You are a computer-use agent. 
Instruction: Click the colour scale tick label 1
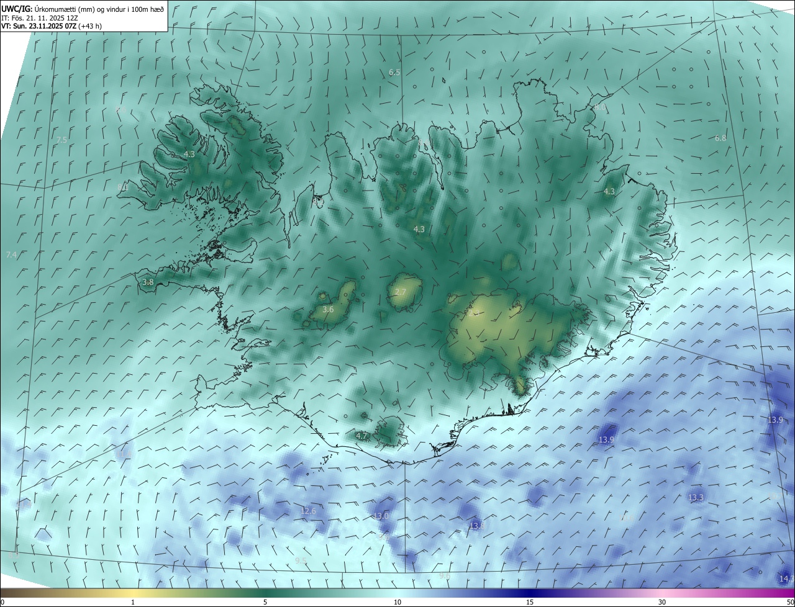coord(133,602)
